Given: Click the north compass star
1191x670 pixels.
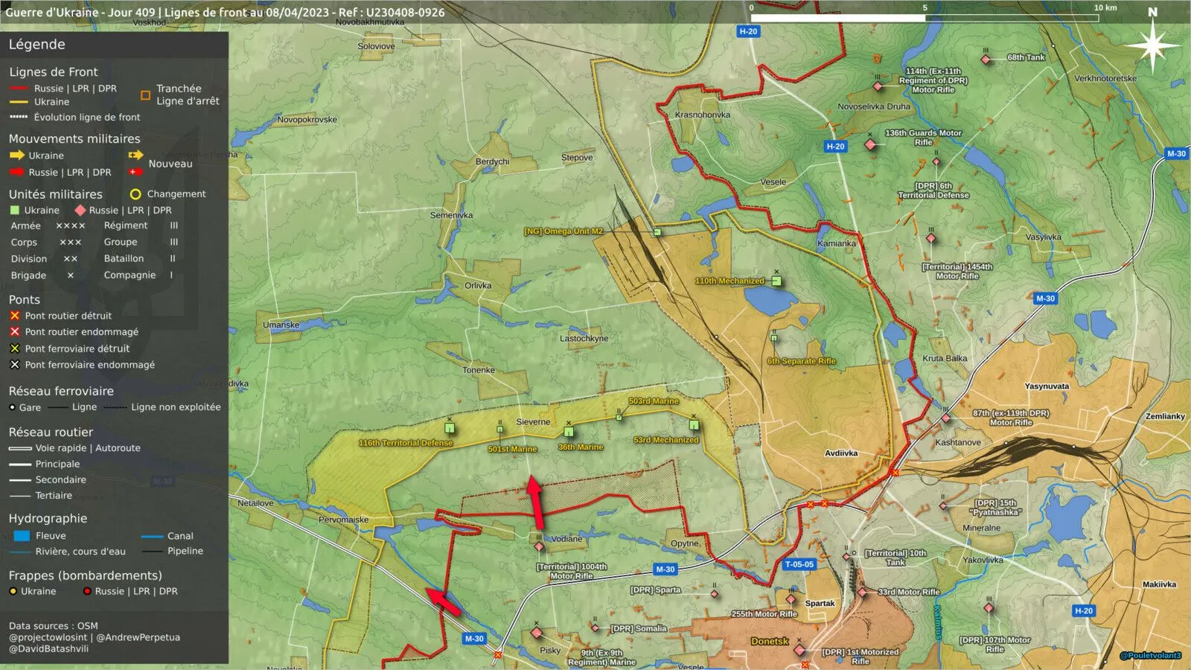Looking at the screenshot, I should pyautogui.click(x=1152, y=45).
